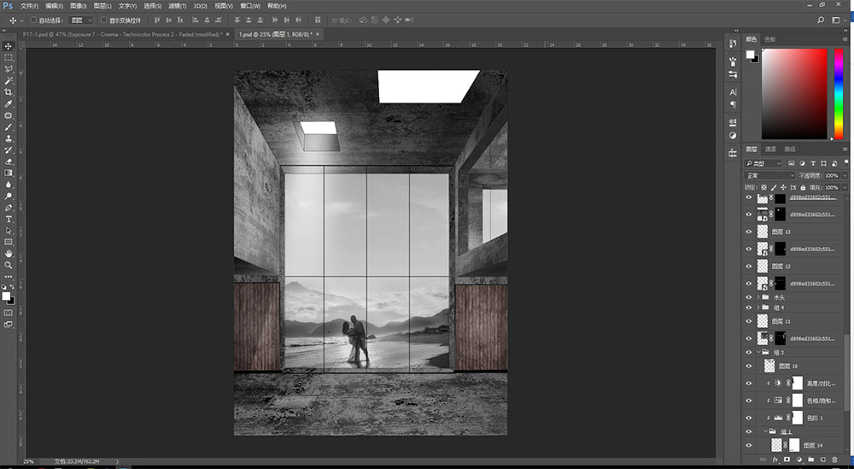
Task: Select the Hand tool
Action: coord(9,254)
